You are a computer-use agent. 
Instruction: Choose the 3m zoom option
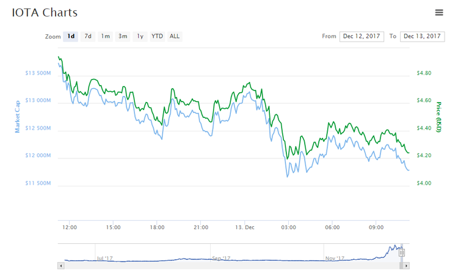[x=123, y=36]
